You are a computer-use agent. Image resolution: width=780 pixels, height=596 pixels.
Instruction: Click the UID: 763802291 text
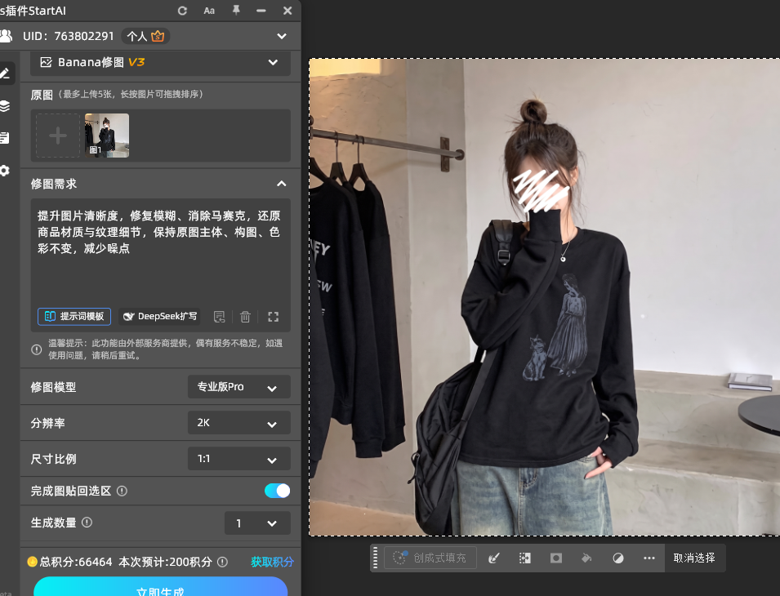[x=69, y=36]
